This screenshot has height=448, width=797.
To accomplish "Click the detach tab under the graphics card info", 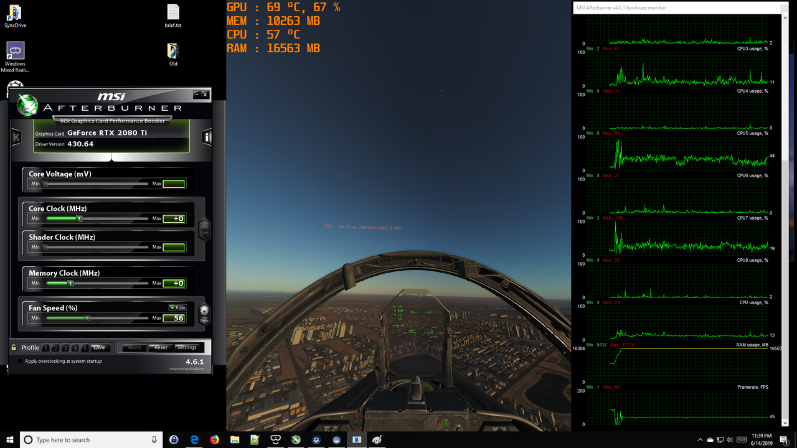I will click(x=111, y=157).
